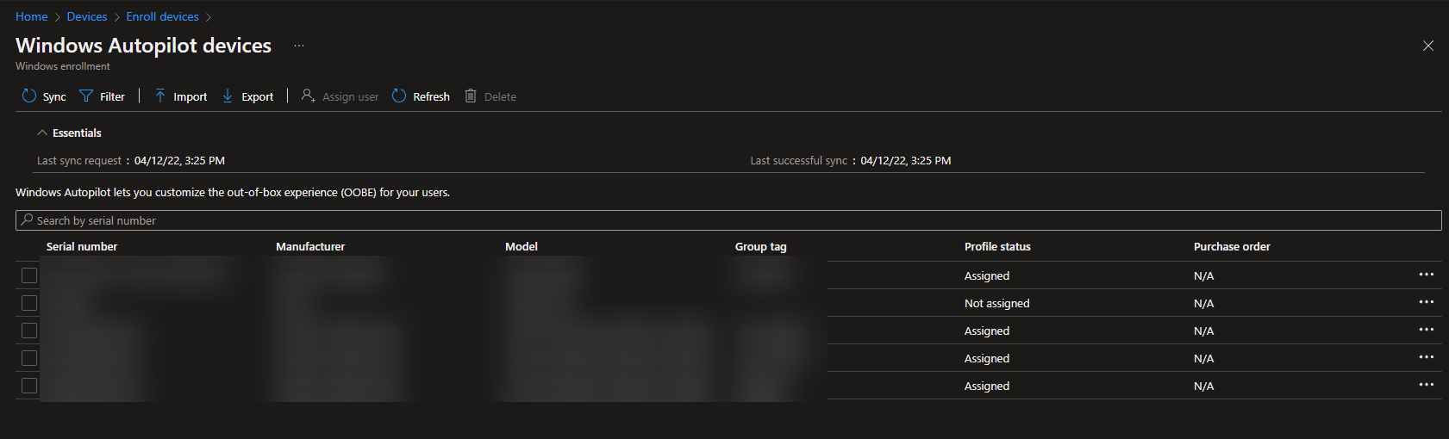Sort by Manufacturer column header
Image resolution: width=1449 pixels, height=439 pixels.
point(310,246)
